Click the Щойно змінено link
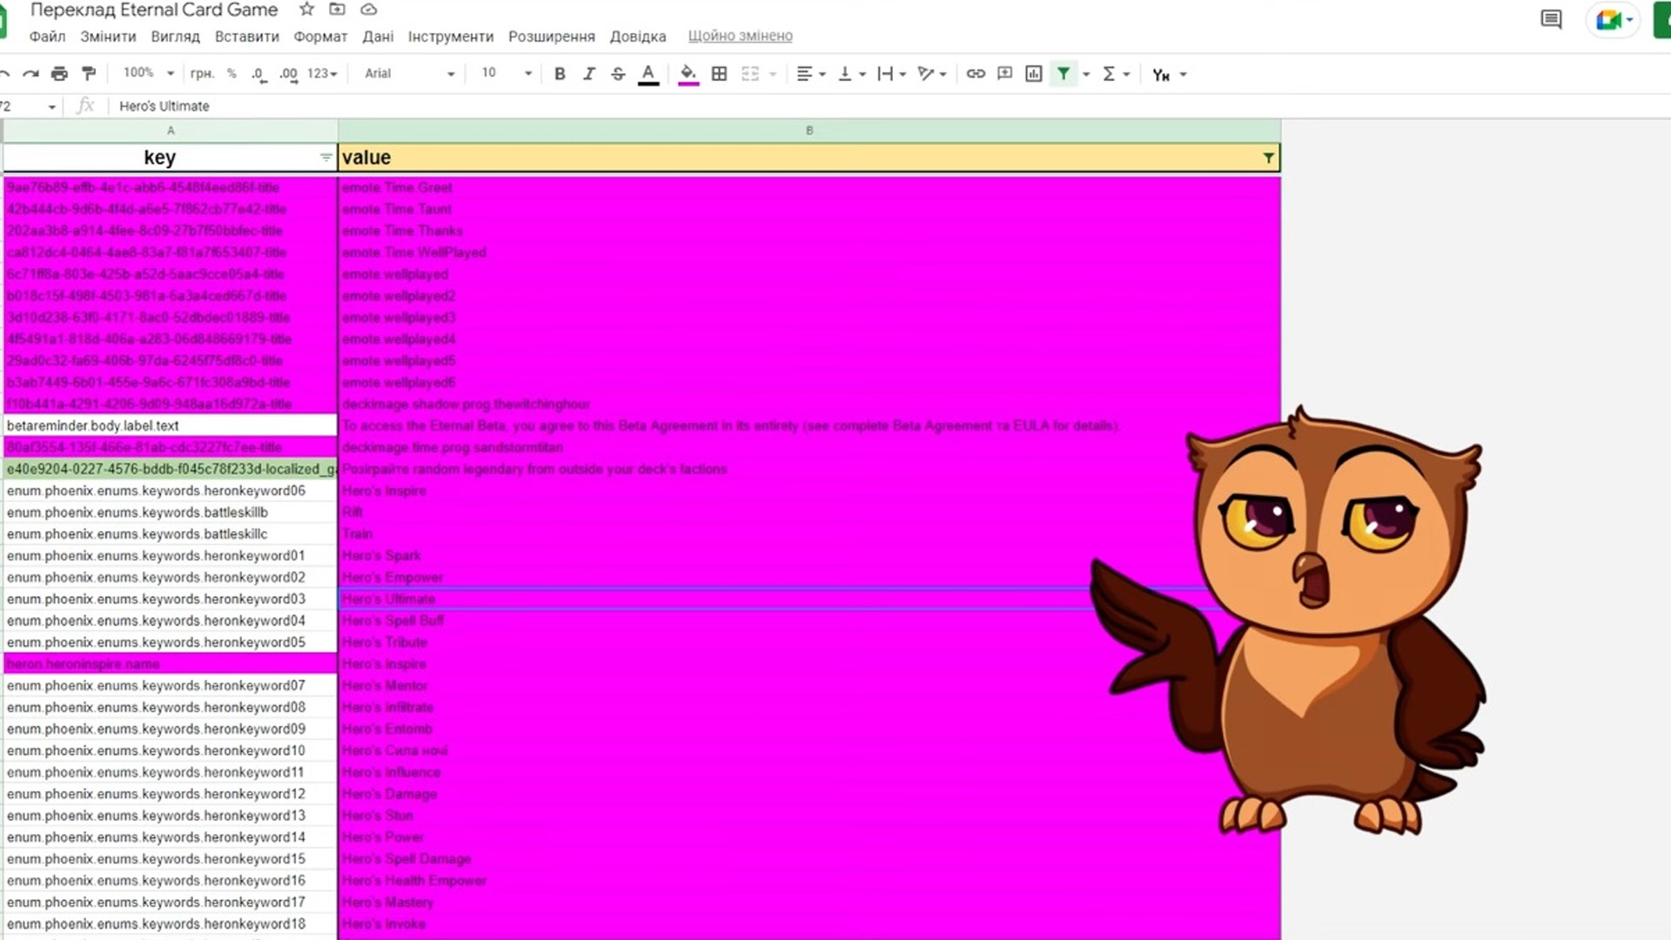 [x=740, y=36]
